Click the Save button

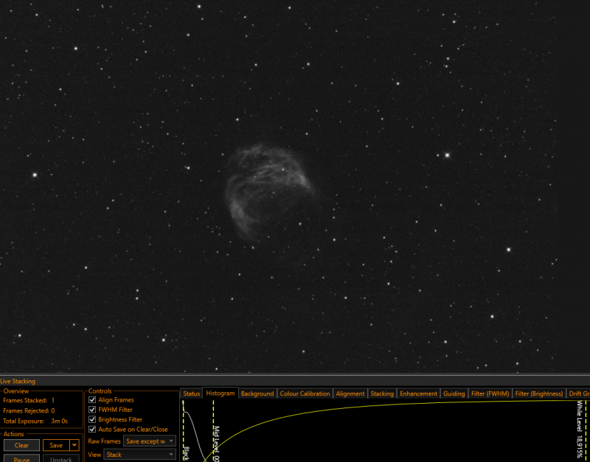click(x=56, y=446)
